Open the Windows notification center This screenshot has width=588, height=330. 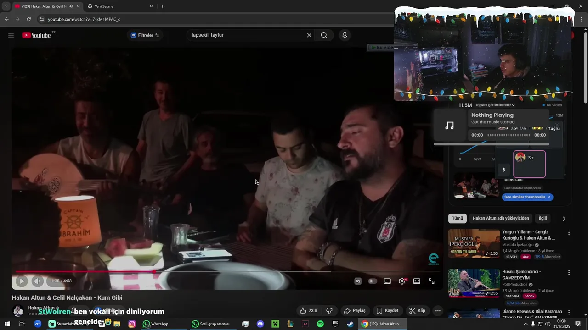[578, 324]
